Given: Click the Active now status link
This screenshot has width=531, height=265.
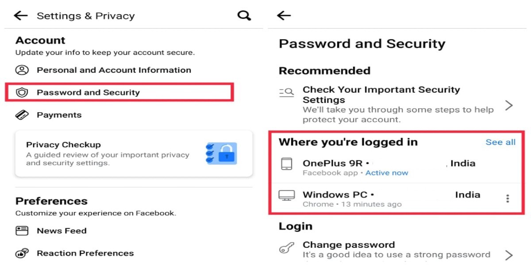Looking at the screenshot, I should point(387,173).
